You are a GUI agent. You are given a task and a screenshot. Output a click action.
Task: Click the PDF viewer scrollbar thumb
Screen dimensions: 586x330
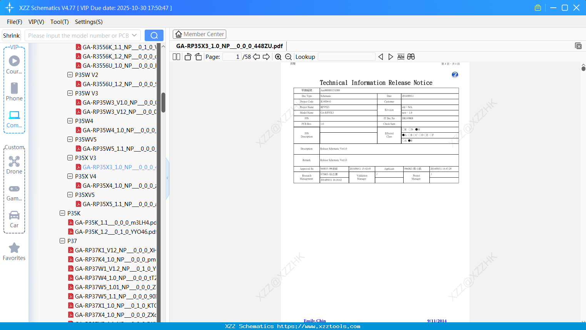[x=583, y=68]
